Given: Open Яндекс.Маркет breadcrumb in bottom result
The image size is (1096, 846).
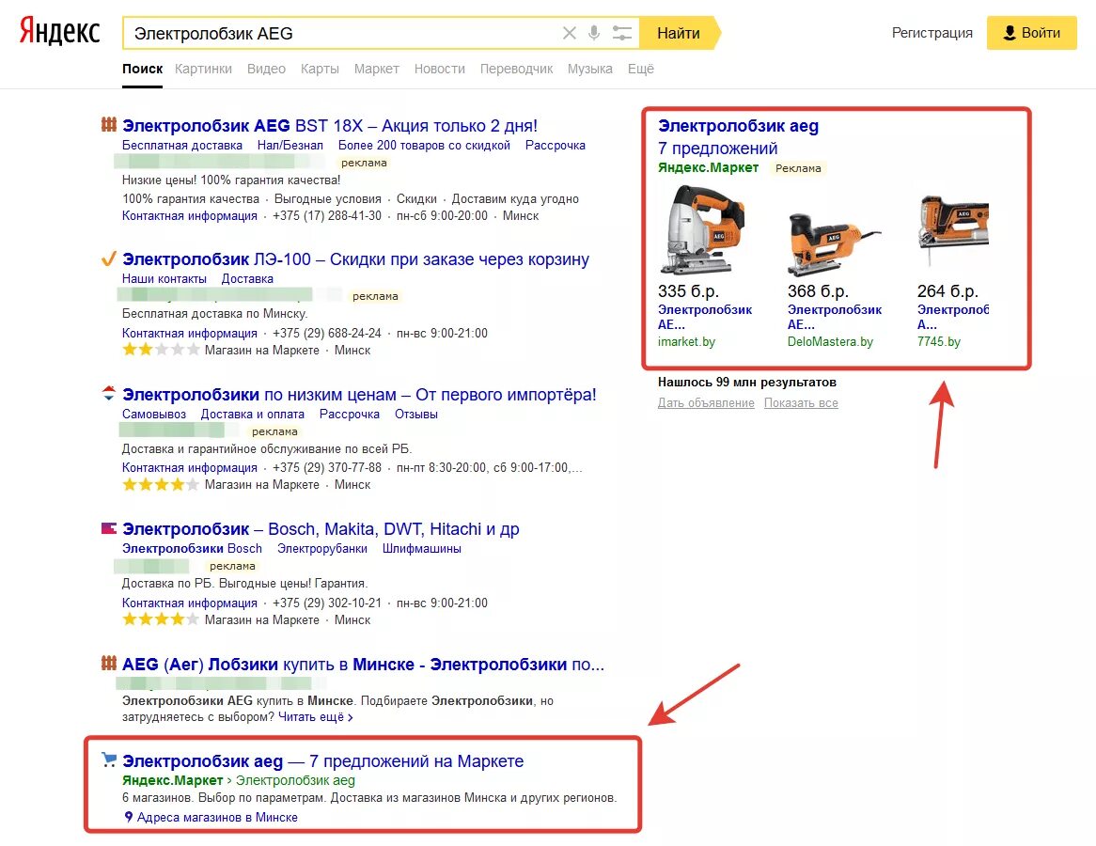Looking at the screenshot, I should (x=173, y=781).
